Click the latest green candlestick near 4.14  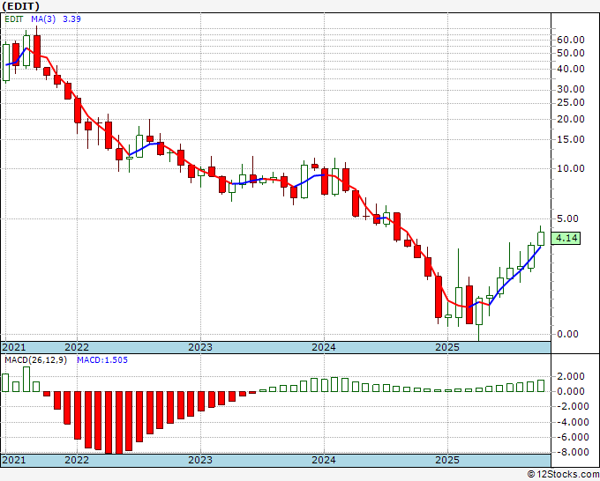(541, 239)
